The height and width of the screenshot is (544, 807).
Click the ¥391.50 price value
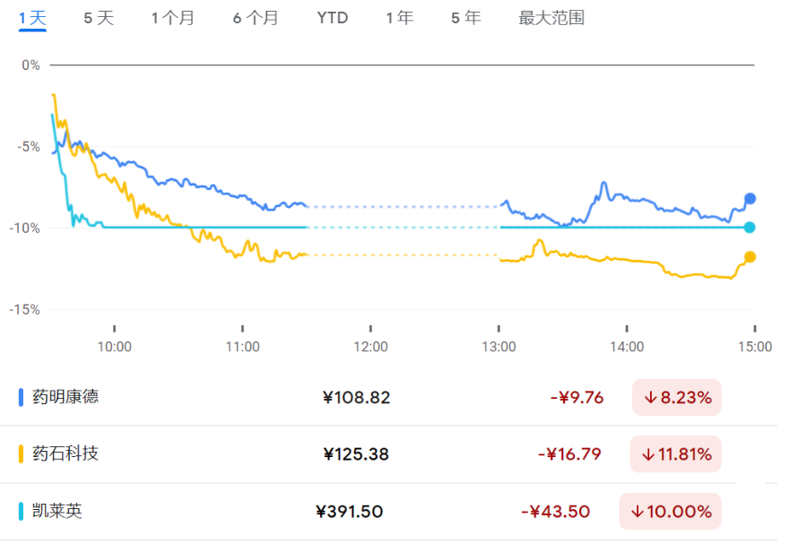point(350,512)
